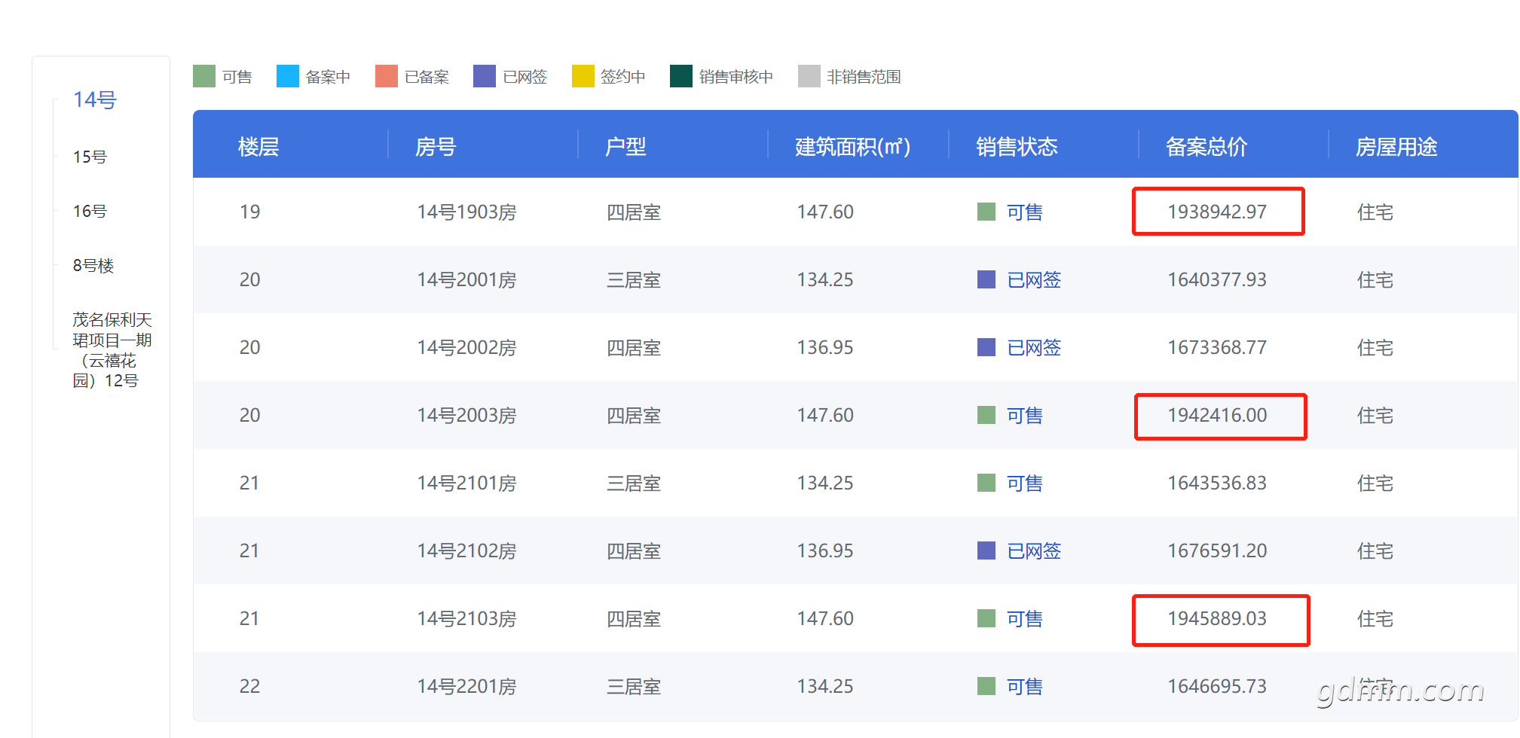The image size is (1520, 738).
Task: Switch to building 16号
Action: 90,211
